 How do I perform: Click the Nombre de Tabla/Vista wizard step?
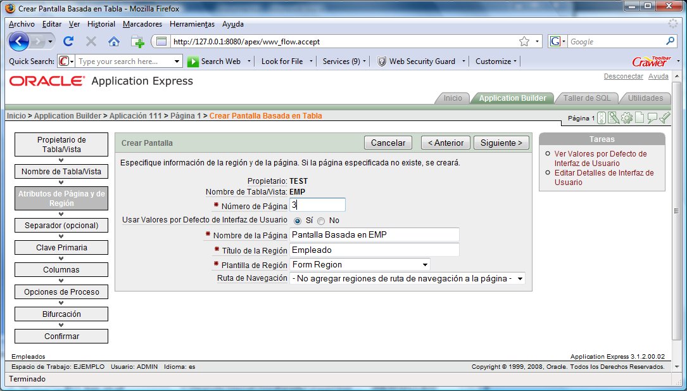[61, 172]
